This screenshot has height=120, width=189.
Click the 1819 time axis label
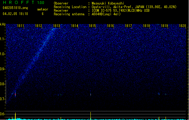tap(164, 26)
